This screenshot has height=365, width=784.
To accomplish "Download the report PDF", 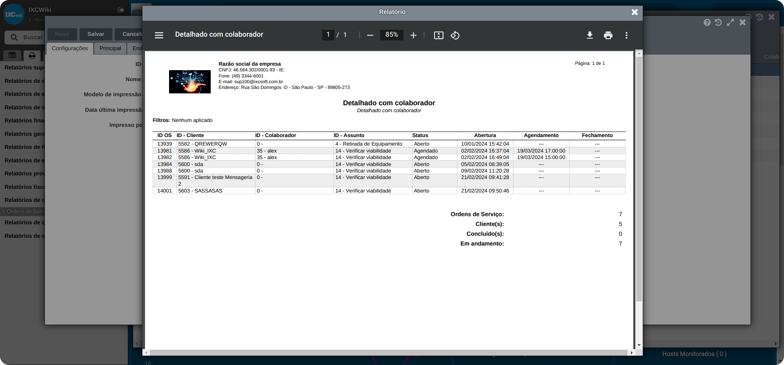I will click(x=590, y=35).
